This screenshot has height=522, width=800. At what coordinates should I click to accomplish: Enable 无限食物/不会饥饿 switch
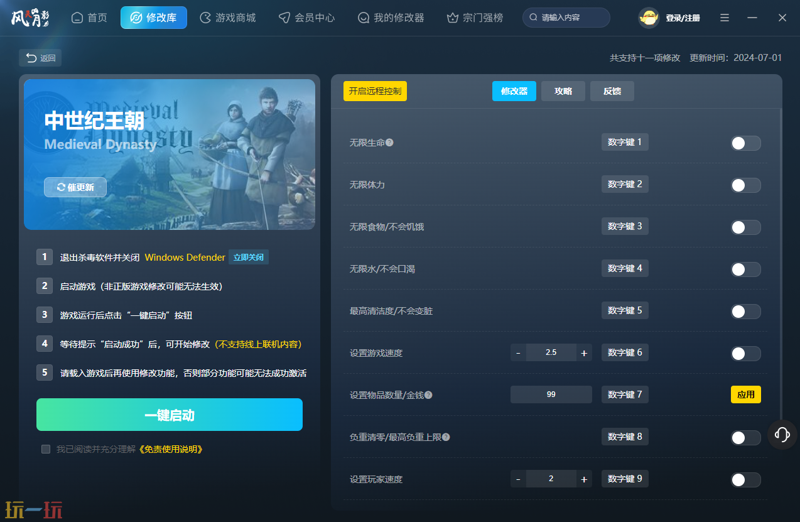click(x=745, y=227)
